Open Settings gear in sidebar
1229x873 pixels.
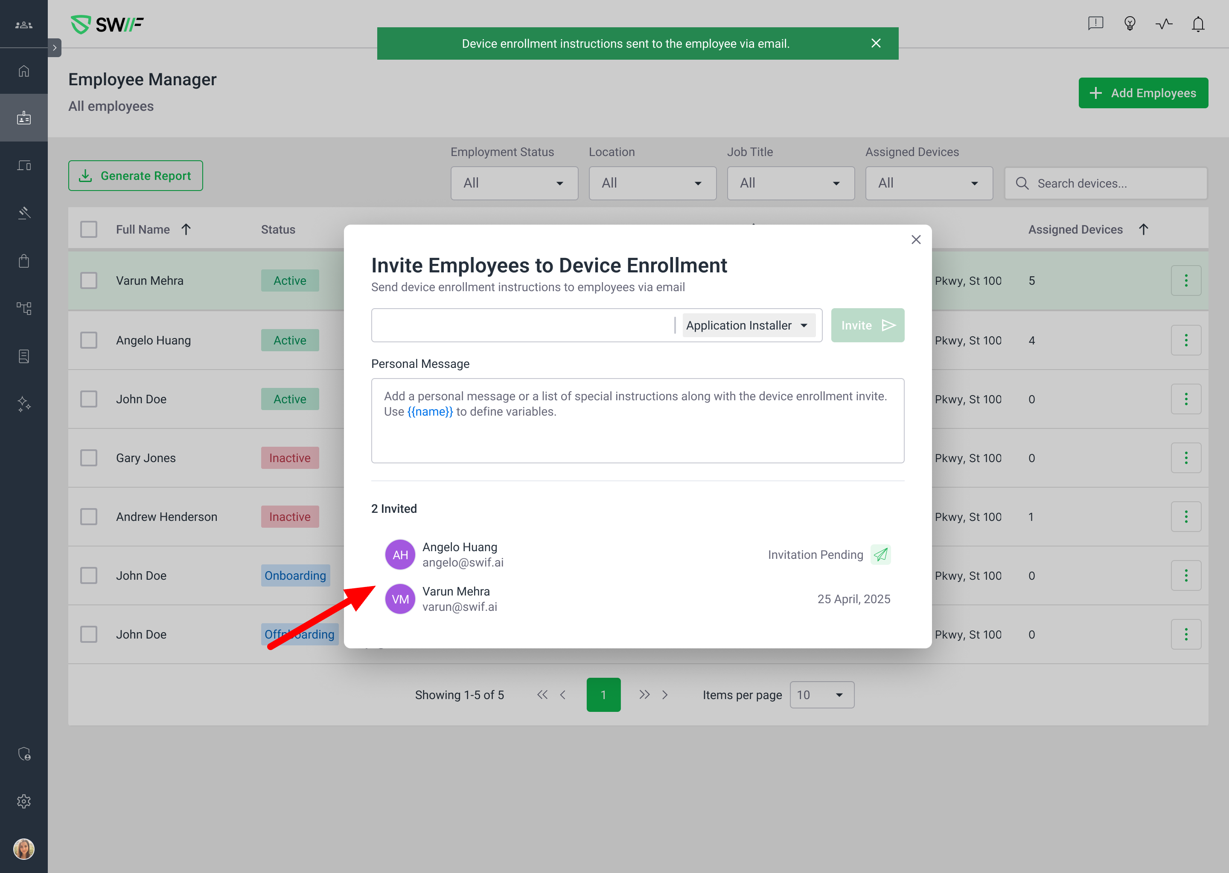(23, 801)
